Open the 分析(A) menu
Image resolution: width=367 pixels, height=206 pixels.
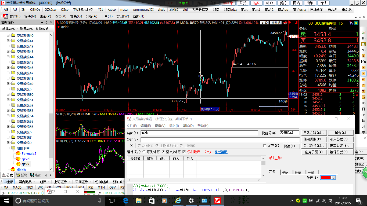91,16
